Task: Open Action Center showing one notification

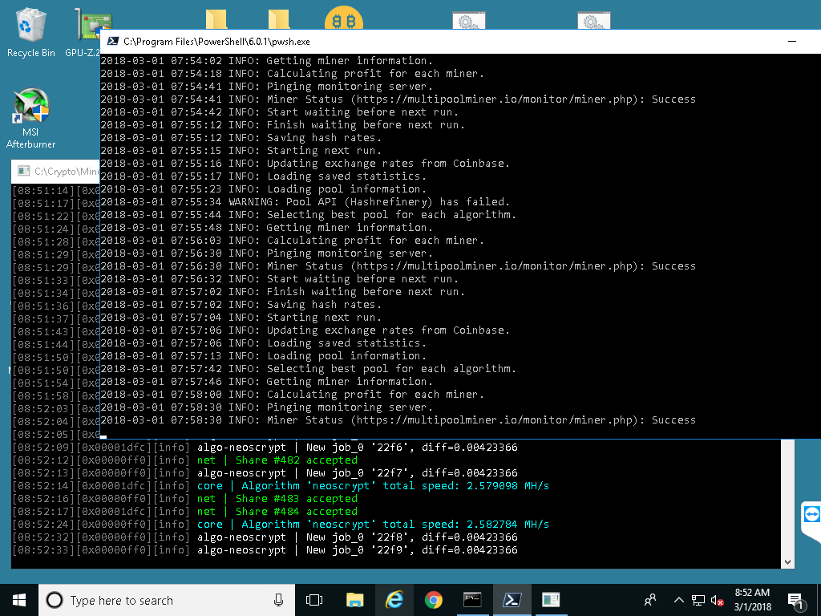Action: (796, 599)
